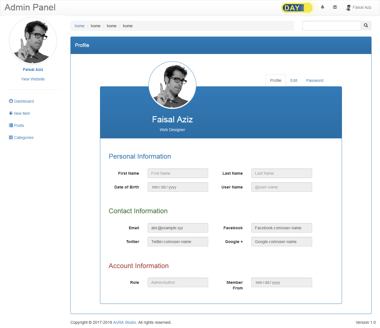The width and height of the screenshot is (380, 328).
Task: Open the Member From date field
Action: [x=281, y=282]
